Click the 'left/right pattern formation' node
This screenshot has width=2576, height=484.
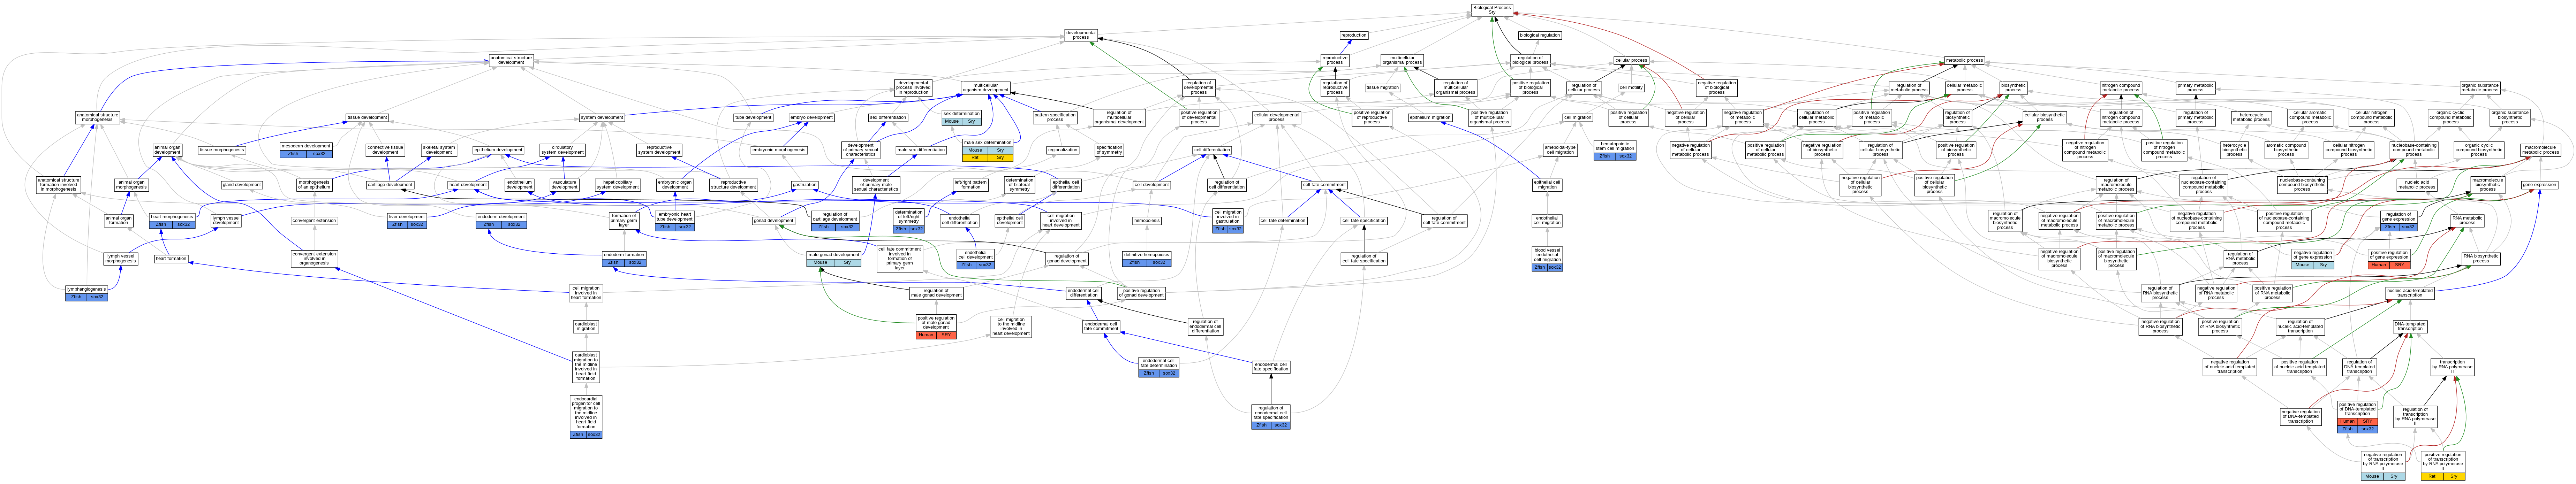coord(970,185)
